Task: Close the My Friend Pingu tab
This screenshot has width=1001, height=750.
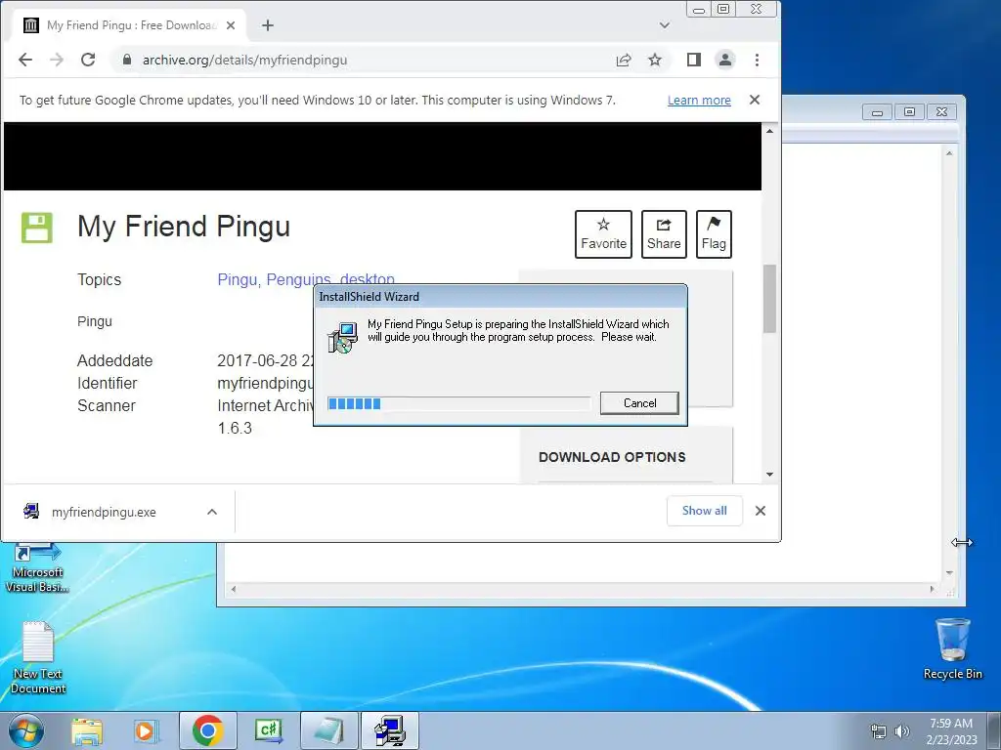Action: (x=231, y=25)
